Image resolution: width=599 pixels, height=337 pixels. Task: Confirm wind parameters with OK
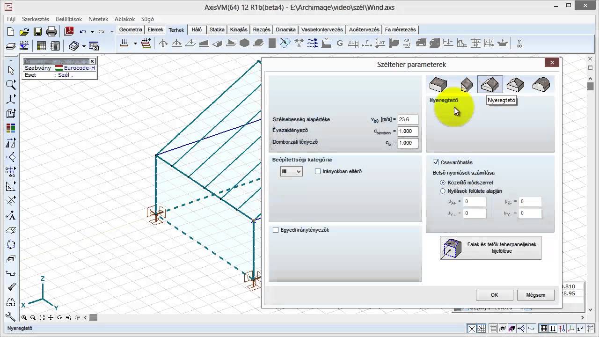click(494, 295)
